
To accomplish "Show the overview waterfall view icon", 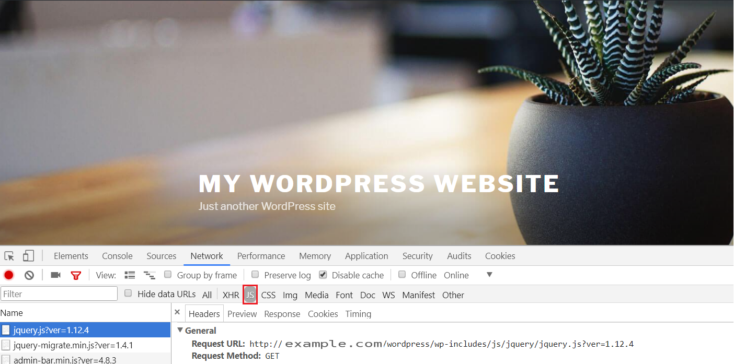I will (x=150, y=275).
